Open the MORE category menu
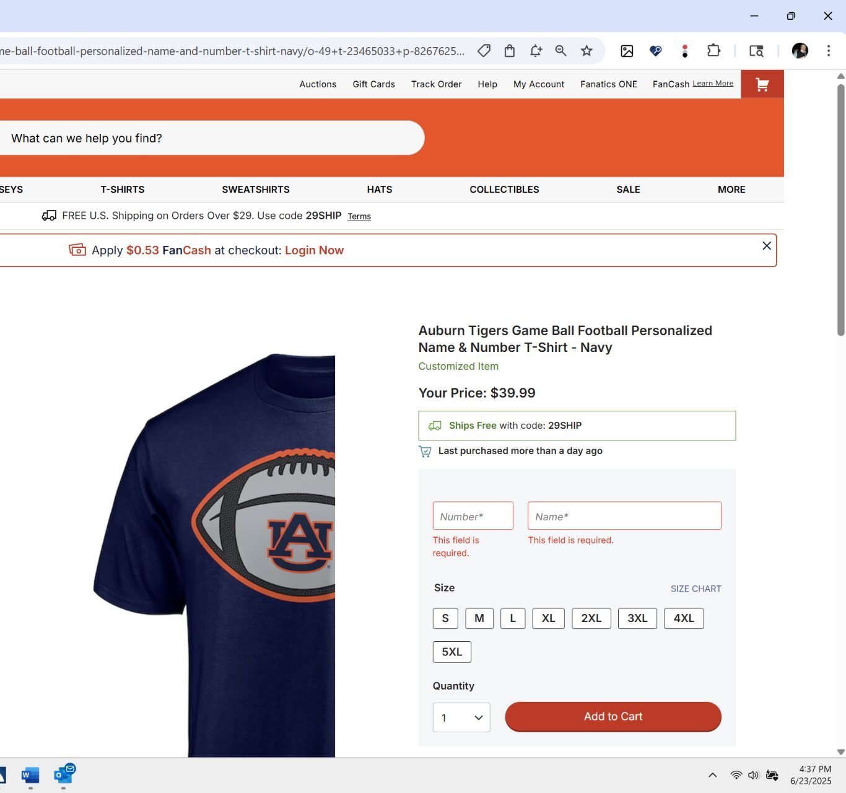This screenshot has width=846, height=793. pos(731,190)
